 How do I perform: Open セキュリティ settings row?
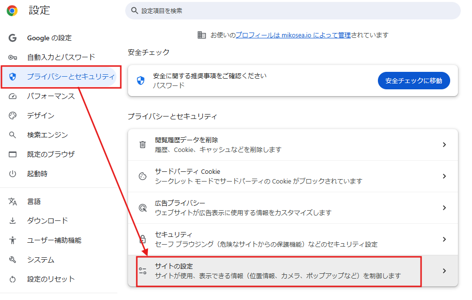tap(293, 239)
